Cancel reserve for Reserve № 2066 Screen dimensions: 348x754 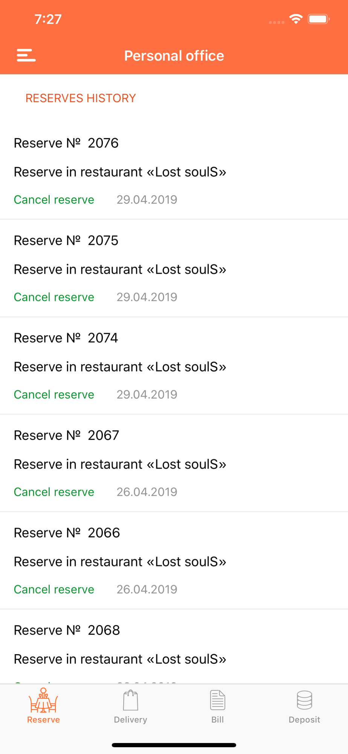click(54, 589)
